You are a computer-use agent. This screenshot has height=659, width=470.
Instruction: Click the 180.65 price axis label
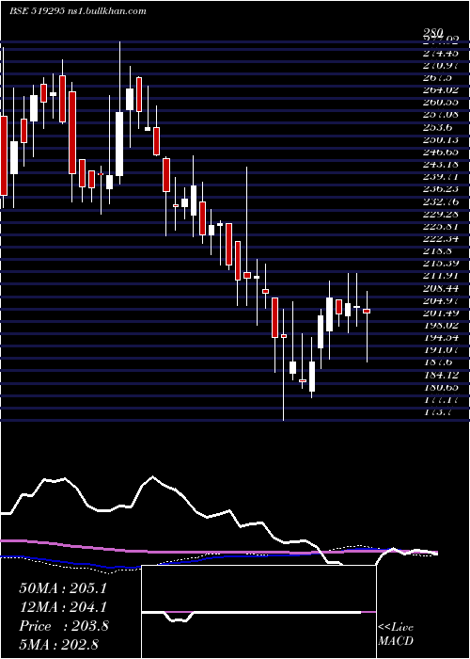441,387
